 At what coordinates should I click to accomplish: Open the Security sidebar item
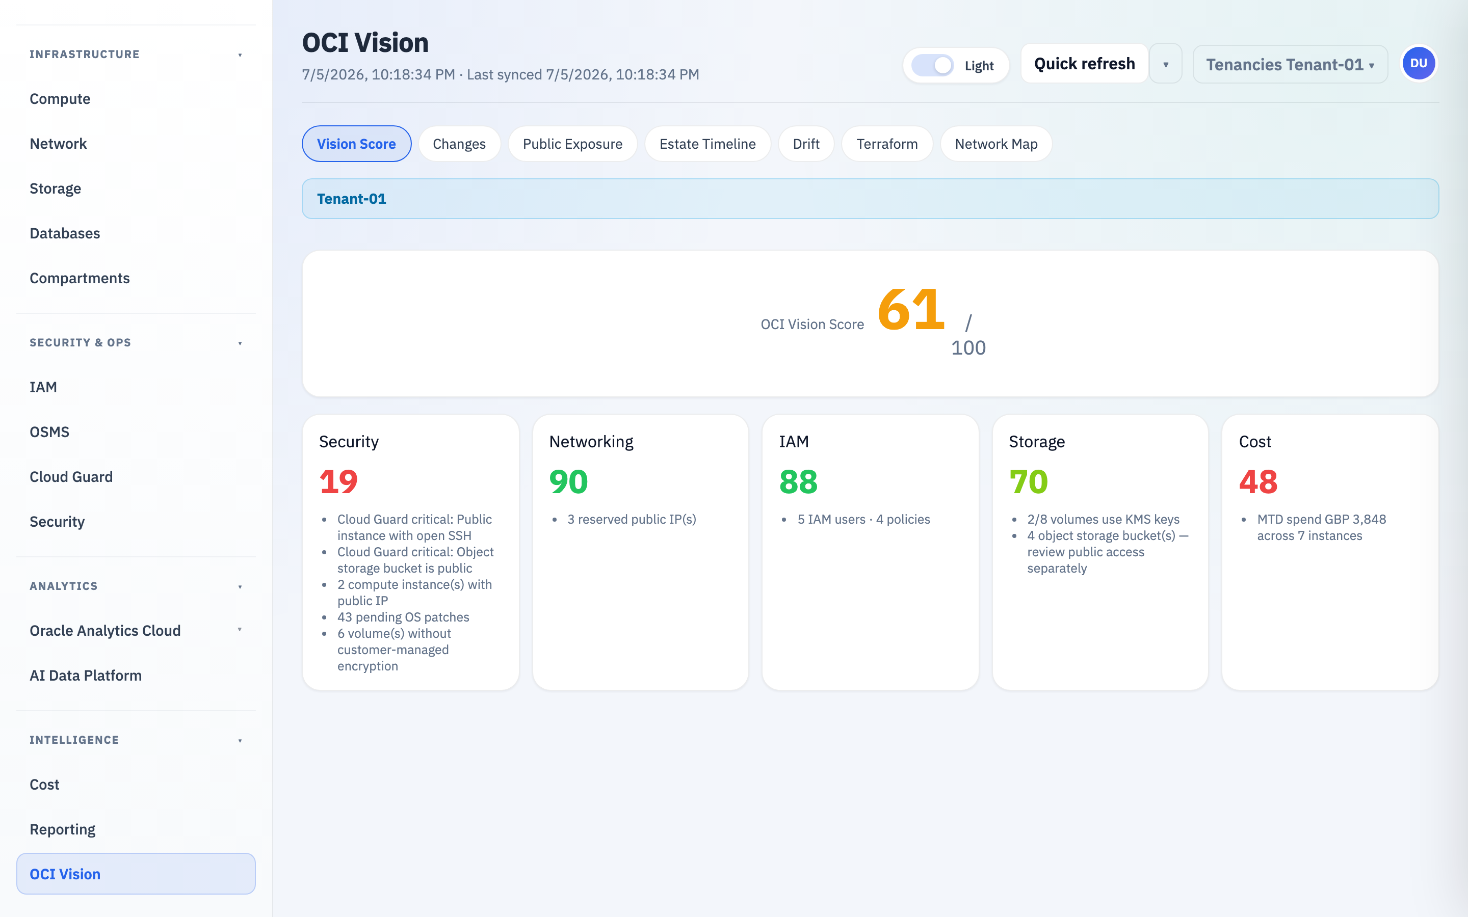(x=136, y=522)
